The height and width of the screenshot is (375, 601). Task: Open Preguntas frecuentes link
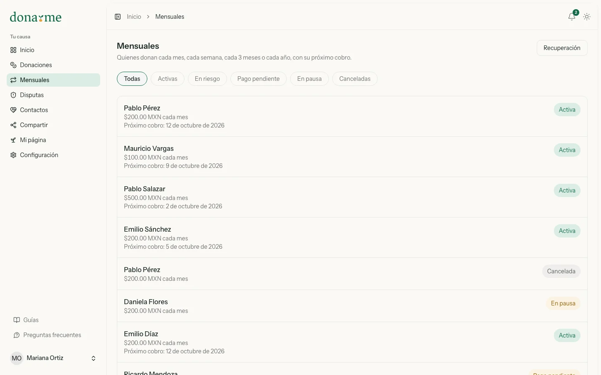pos(52,335)
